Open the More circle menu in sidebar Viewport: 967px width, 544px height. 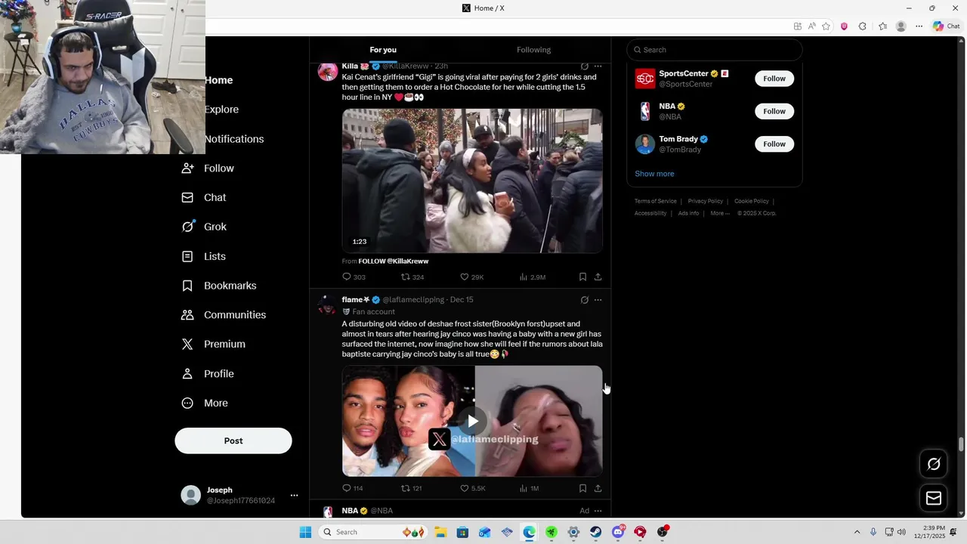(x=187, y=403)
